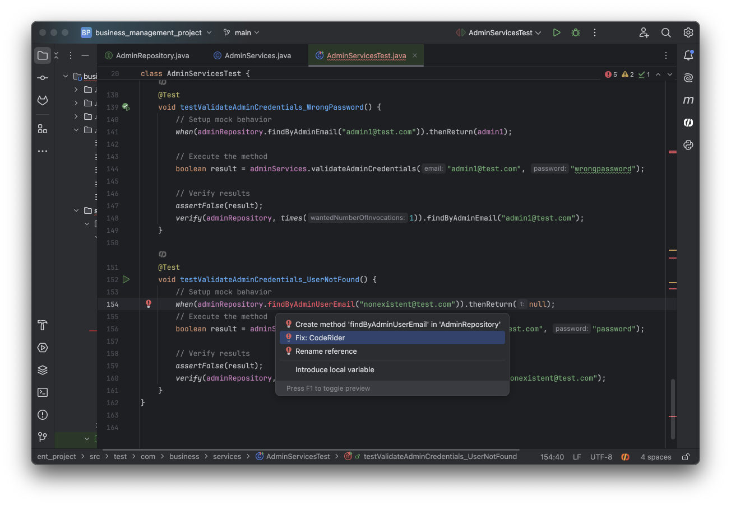This screenshot has width=731, height=506.
Task: Open IDE settings gear icon
Action: click(x=688, y=33)
